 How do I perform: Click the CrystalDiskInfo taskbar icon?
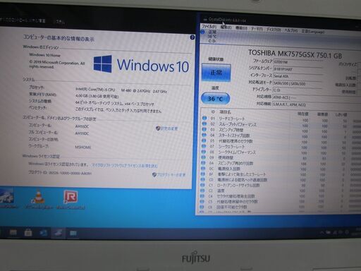58,233
